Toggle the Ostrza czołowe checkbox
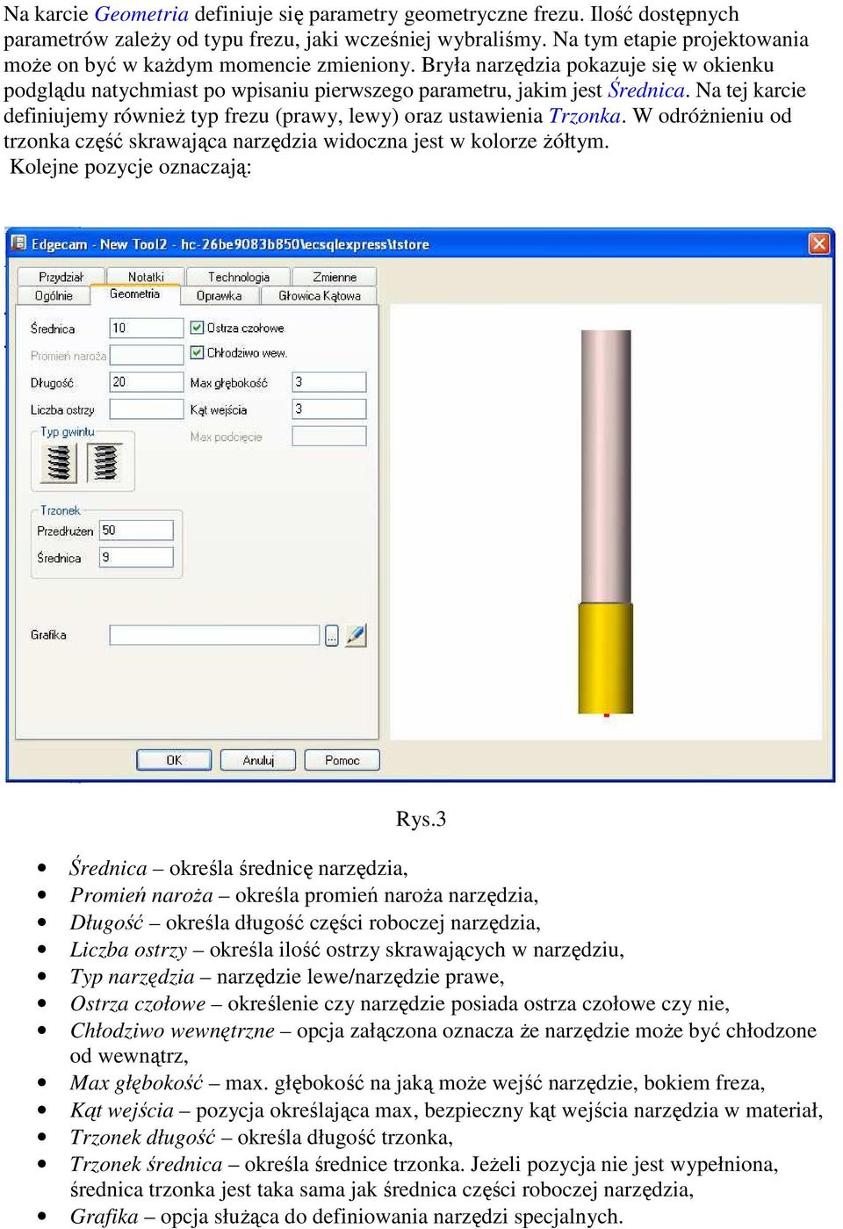This screenshot has width=843, height=1229. coord(198,328)
